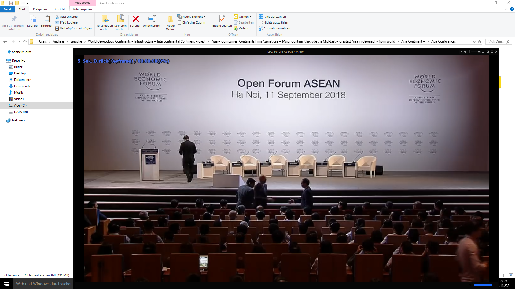Open Verlauf history

pos(241,28)
